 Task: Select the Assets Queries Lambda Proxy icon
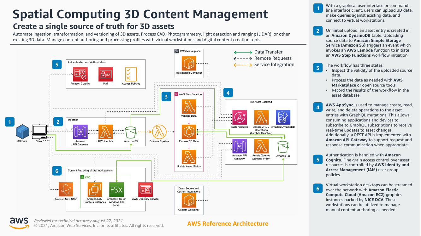261,146
